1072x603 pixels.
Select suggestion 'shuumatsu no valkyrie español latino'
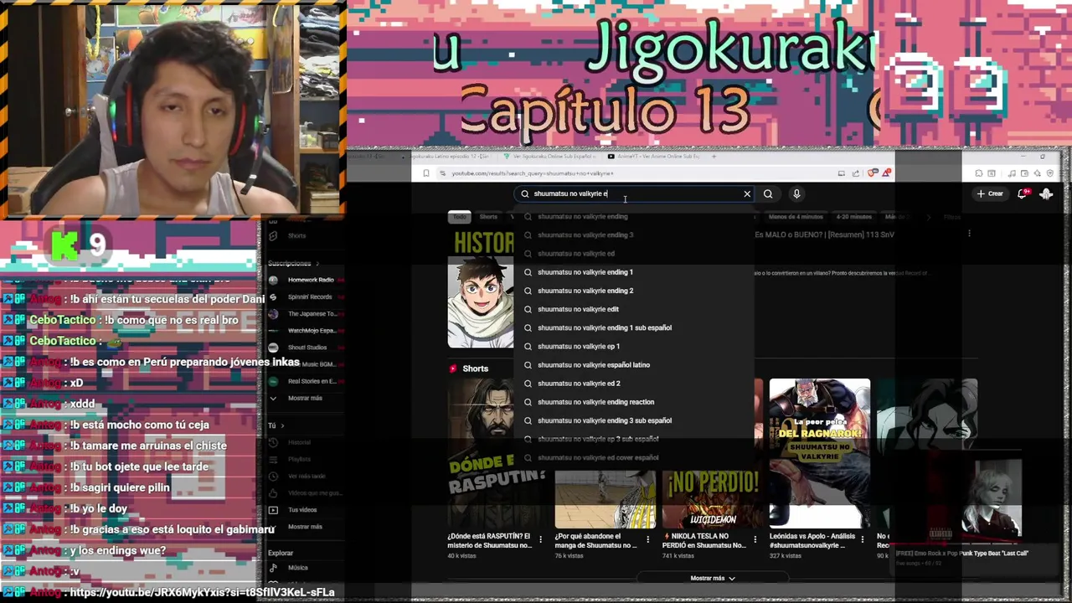(635, 364)
